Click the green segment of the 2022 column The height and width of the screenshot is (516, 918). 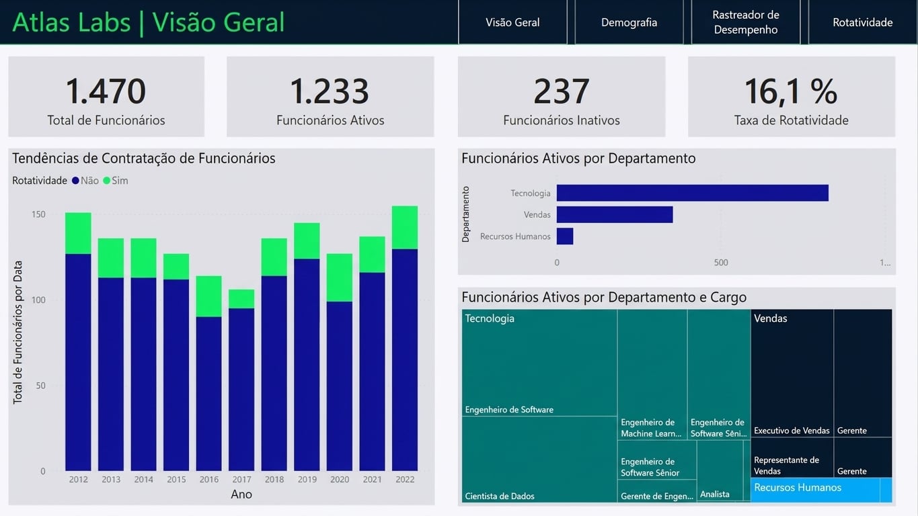tap(405, 228)
